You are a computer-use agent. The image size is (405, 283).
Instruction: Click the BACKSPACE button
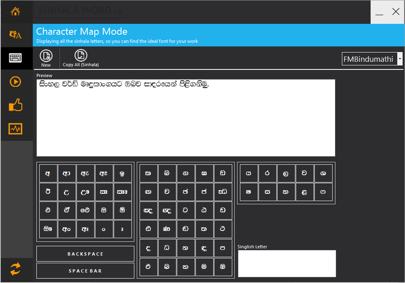tap(85, 254)
